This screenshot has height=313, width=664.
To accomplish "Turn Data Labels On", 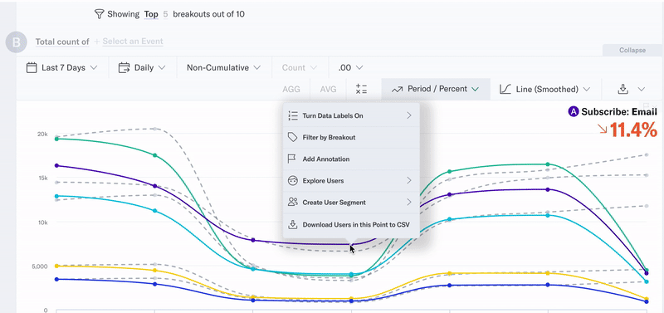I will [351, 115].
